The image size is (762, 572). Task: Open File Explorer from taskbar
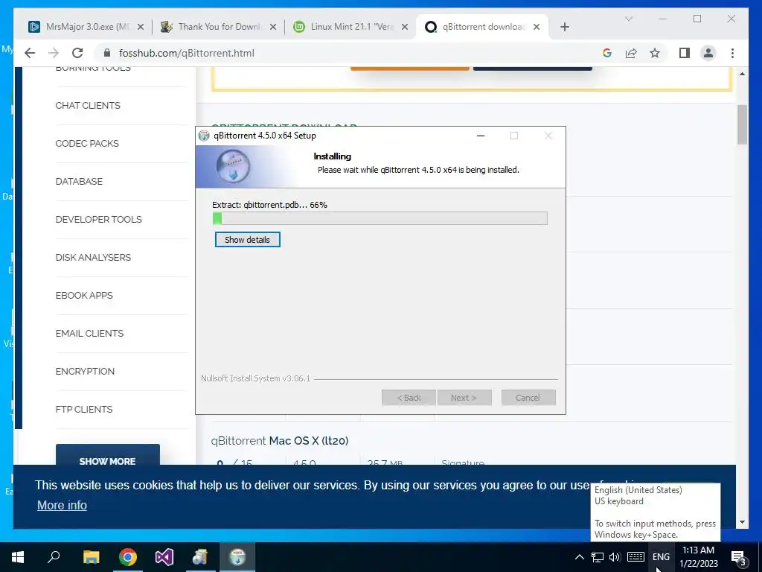click(91, 557)
